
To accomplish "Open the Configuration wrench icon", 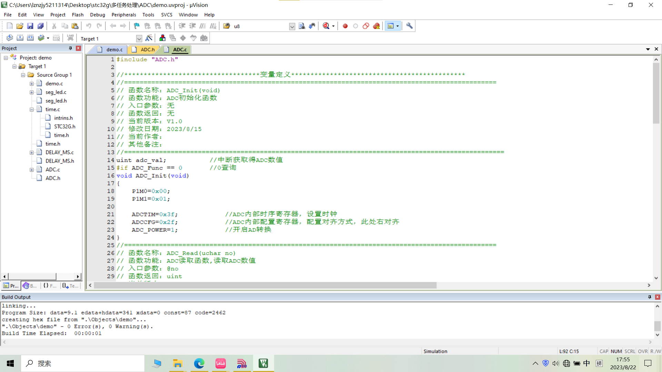I will (x=409, y=26).
